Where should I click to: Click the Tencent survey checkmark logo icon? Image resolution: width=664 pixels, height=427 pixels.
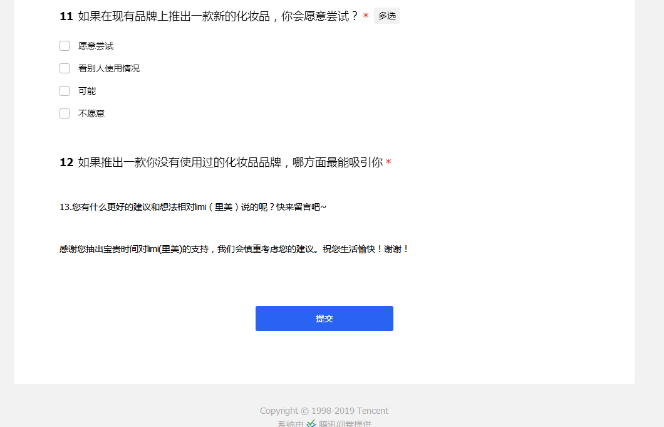[311, 424]
